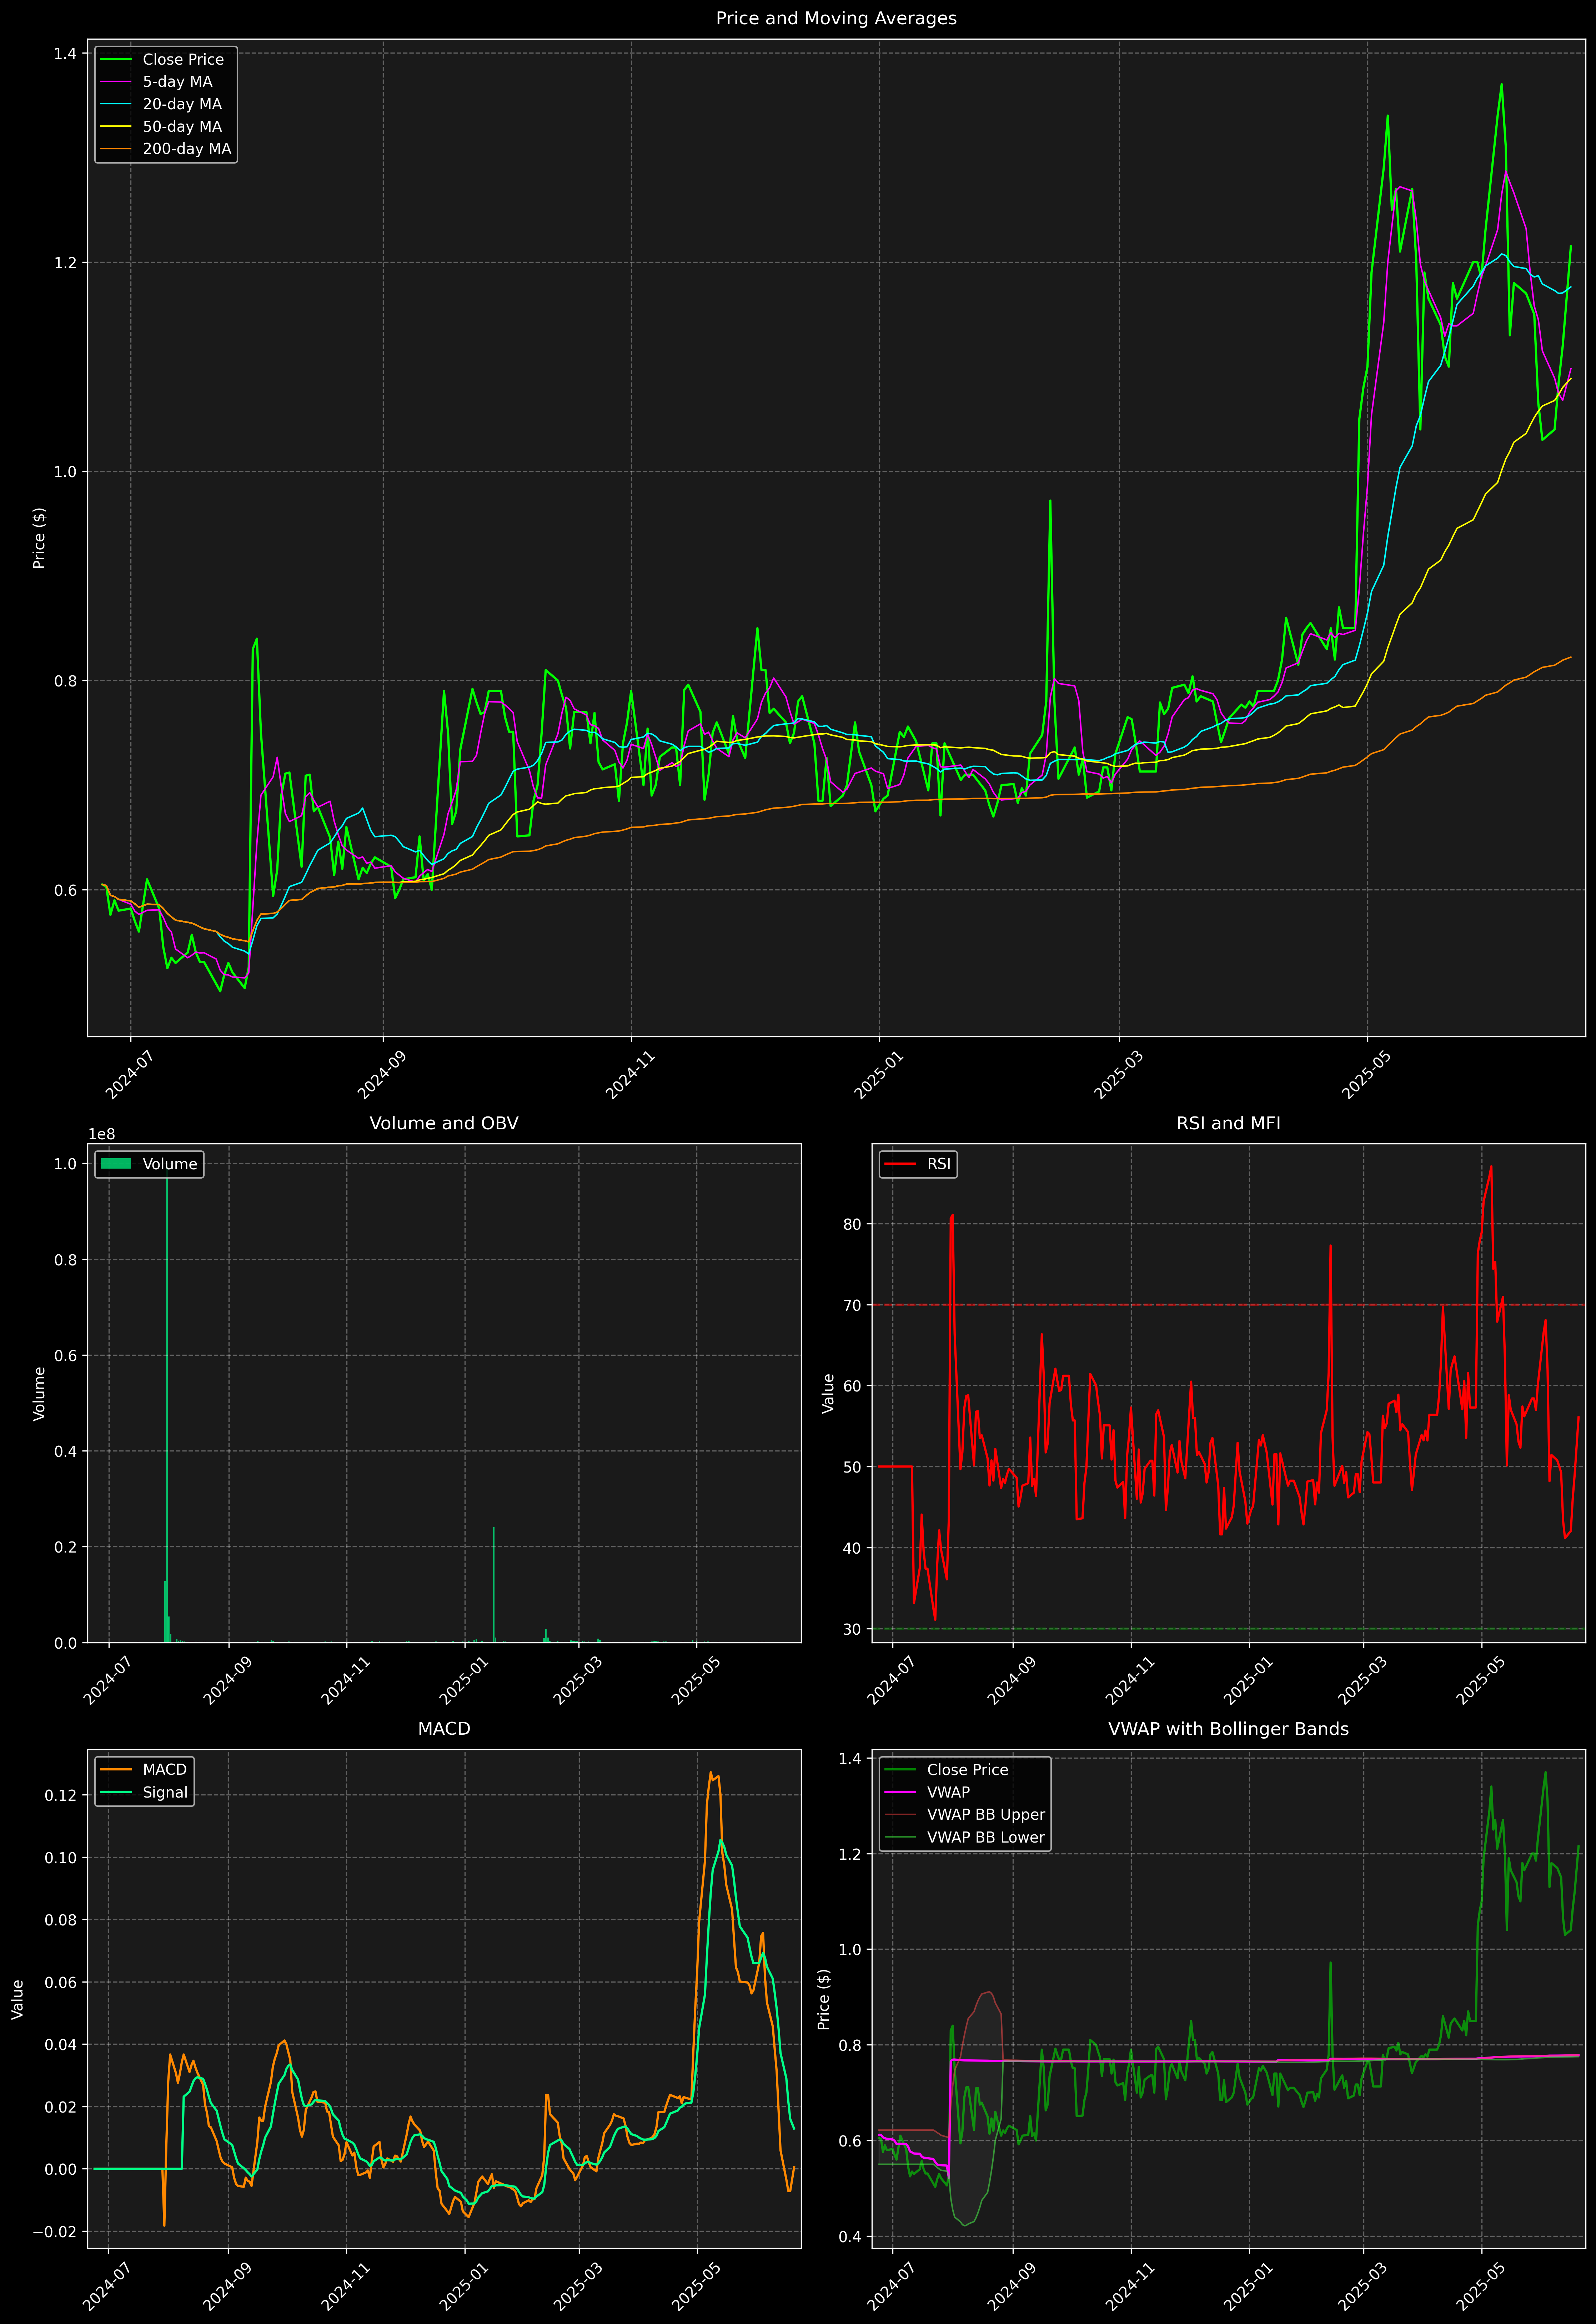Click the "VWAP with Bollinger Bands" title

coord(1228,1729)
